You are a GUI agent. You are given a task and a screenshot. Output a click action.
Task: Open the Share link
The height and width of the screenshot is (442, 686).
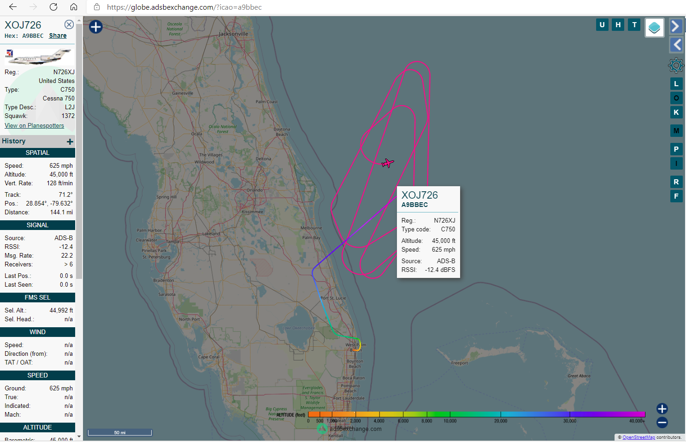(x=58, y=35)
